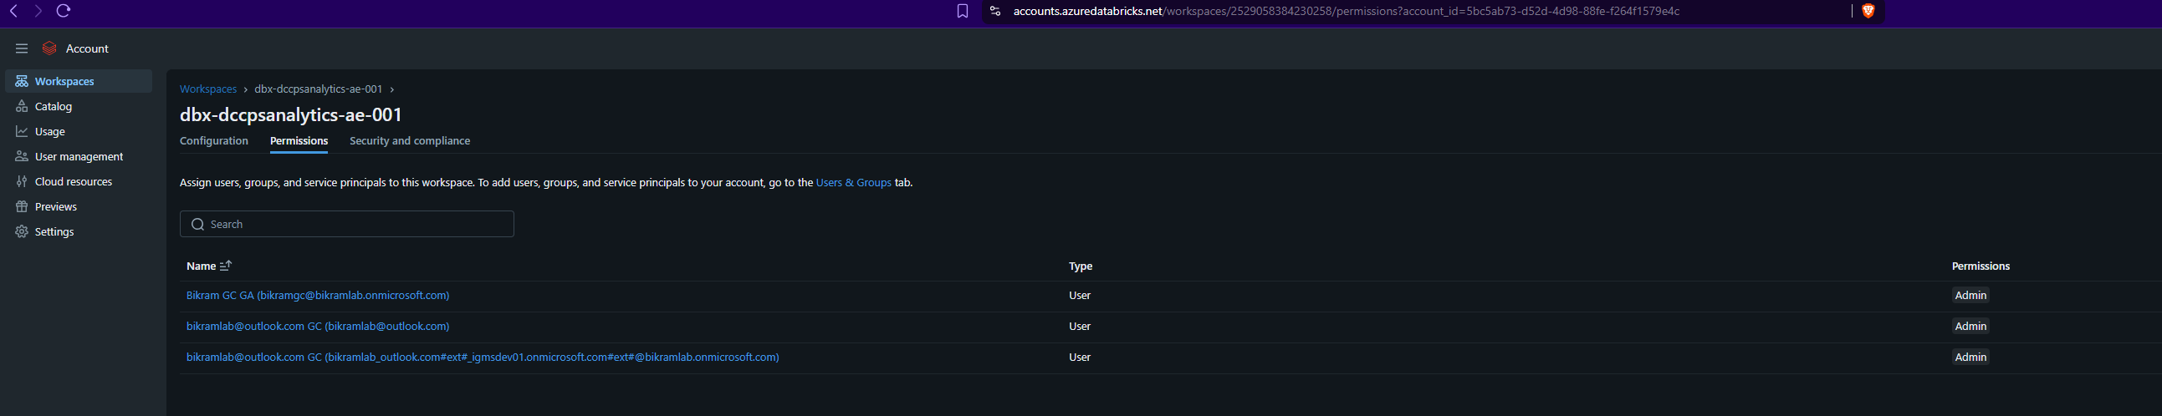
Task: Open user bikramlab@outlook.com GC (bikramlab@outlook.com) link
Action: click(317, 327)
